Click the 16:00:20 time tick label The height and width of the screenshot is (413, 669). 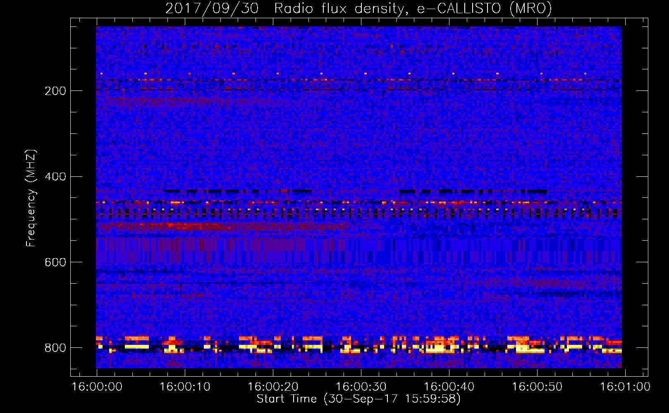pos(273,387)
